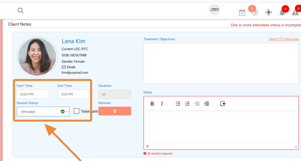Open the Select TP Objectives link
Screen dimensions: 301x161
click(x=284, y=39)
